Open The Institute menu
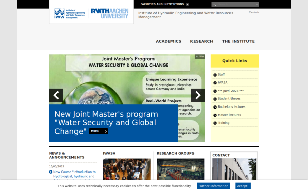Image resolution: width=308 pixels, height=192 pixels. pos(238,41)
